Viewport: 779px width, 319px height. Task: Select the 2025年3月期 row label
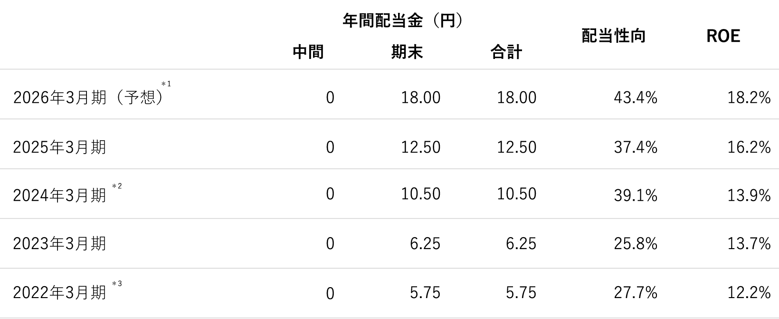click(59, 147)
